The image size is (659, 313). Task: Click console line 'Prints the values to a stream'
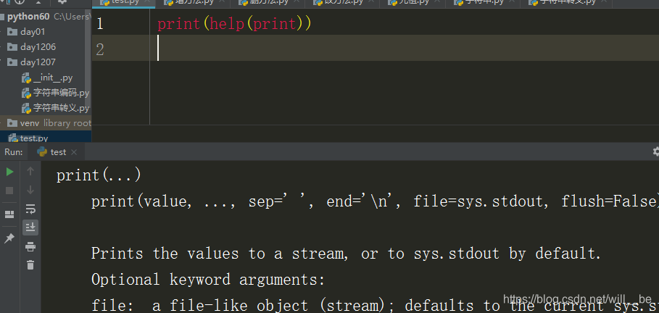[x=347, y=254]
